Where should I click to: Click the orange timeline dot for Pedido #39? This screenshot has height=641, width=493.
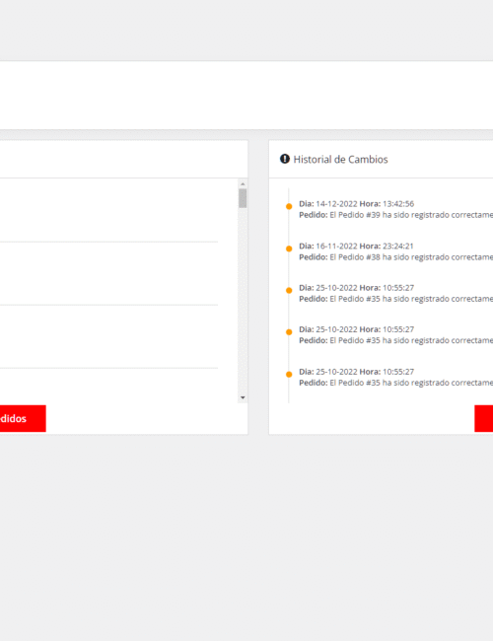click(289, 206)
